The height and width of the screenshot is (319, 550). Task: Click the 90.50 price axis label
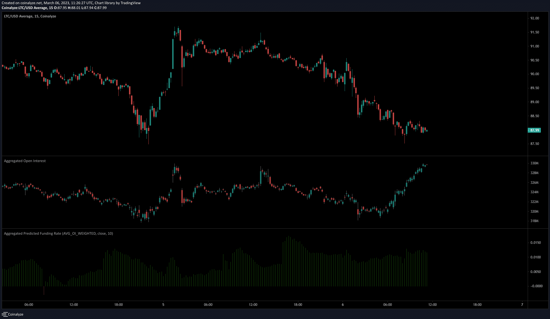coord(535,60)
